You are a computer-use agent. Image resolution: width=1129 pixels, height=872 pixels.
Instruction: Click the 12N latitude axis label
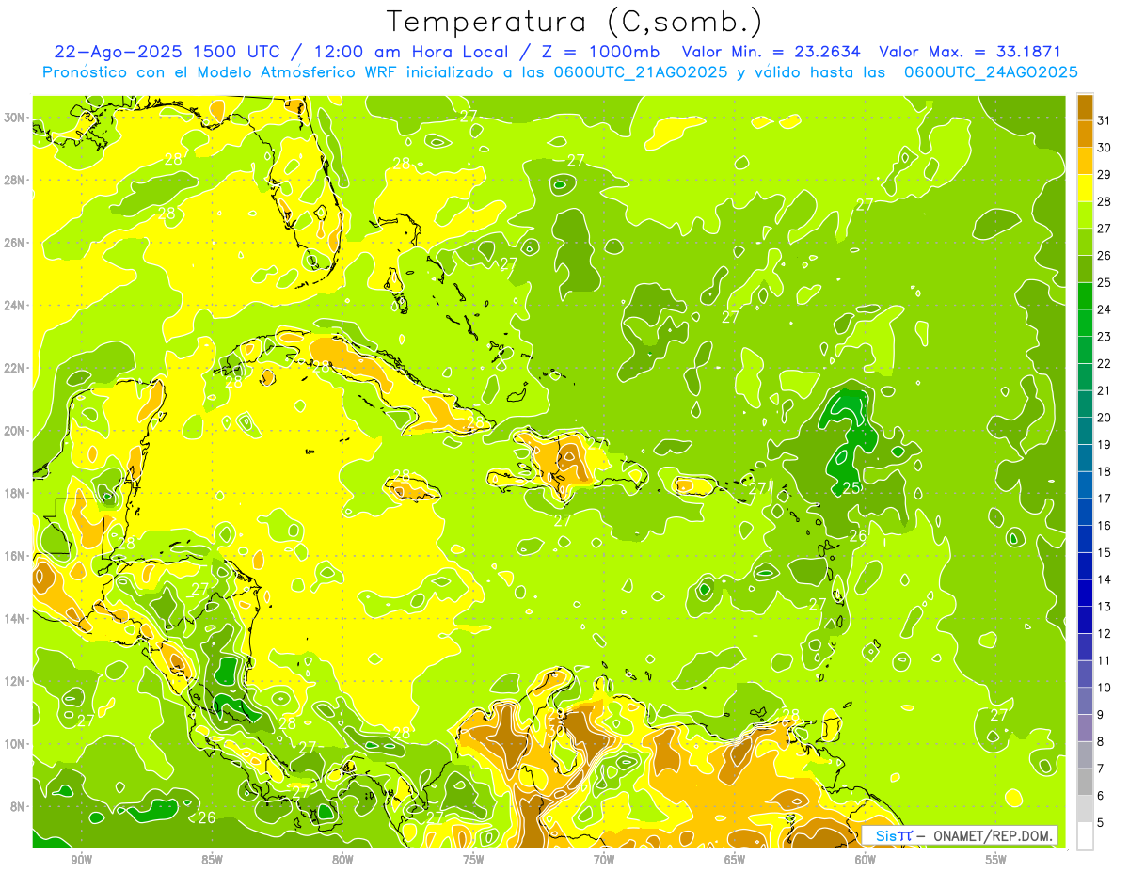click(15, 681)
